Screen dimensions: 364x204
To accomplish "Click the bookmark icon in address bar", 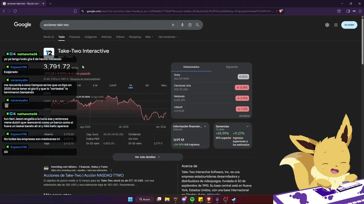I will (x=75, y=11).
